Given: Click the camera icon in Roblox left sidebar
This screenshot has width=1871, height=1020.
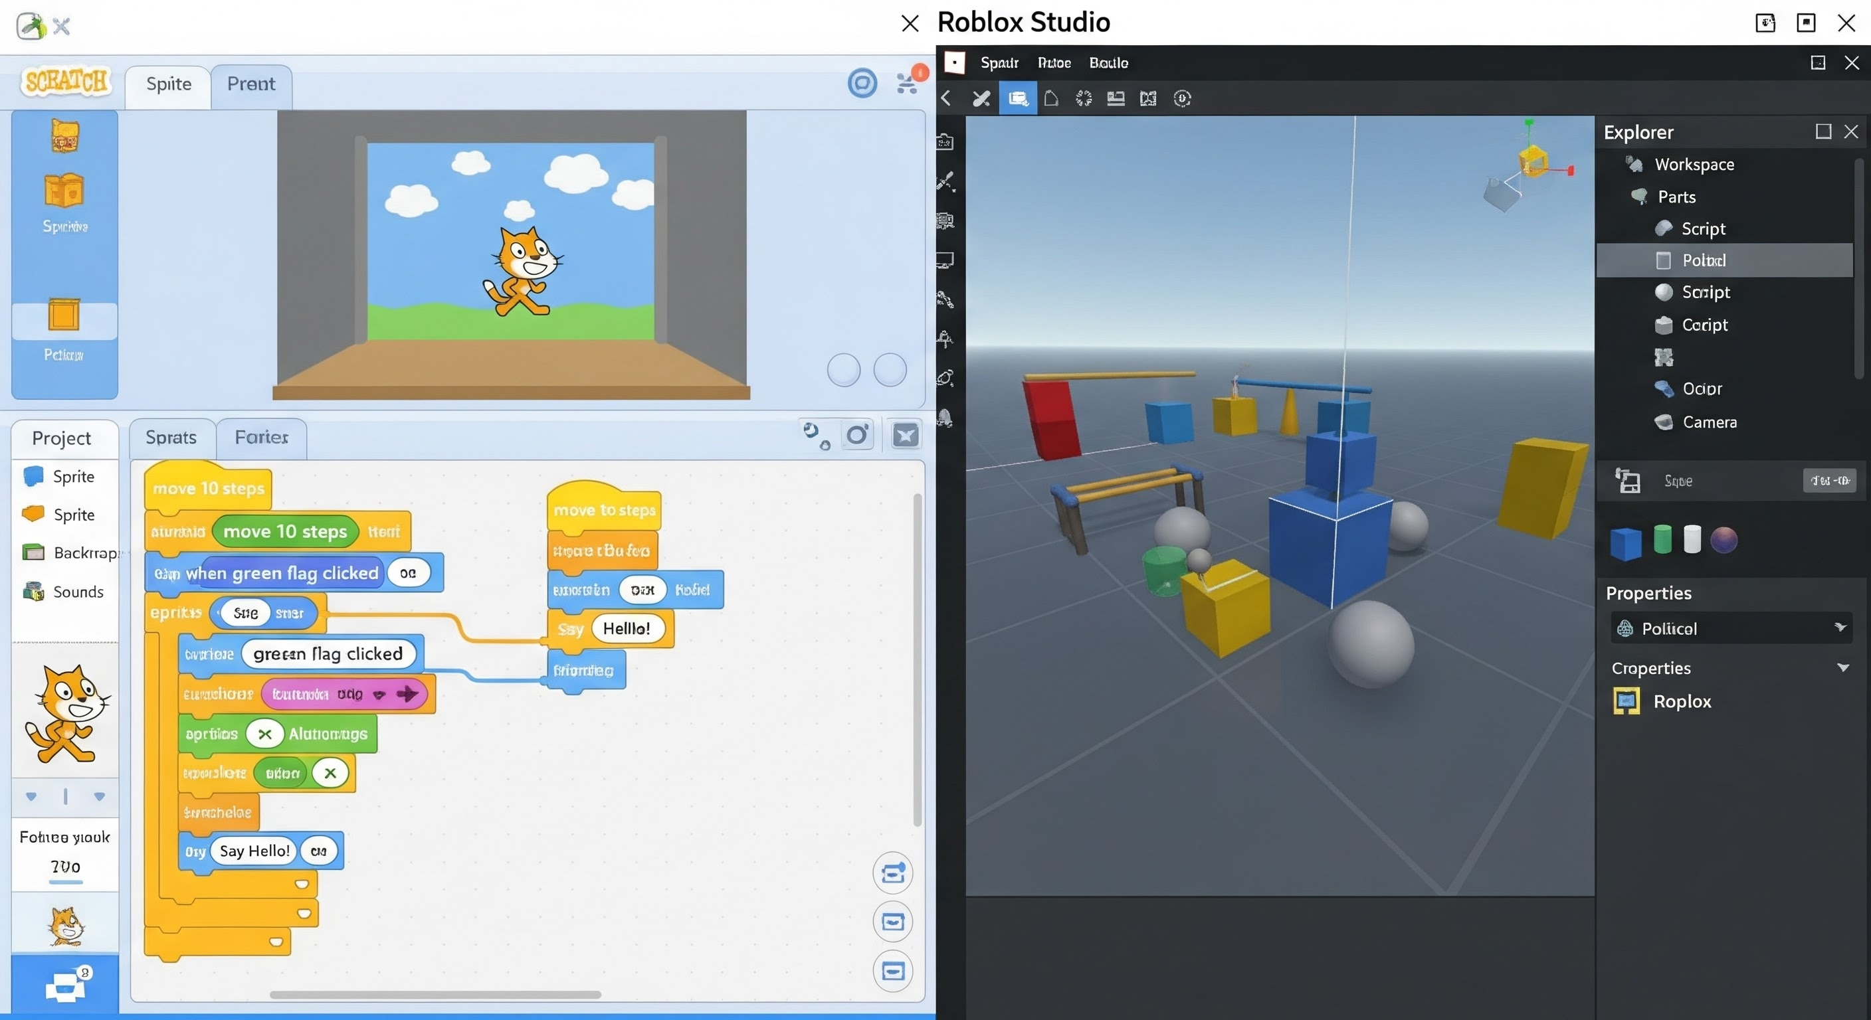Looking at the screenshot, I should pos(945,141).
